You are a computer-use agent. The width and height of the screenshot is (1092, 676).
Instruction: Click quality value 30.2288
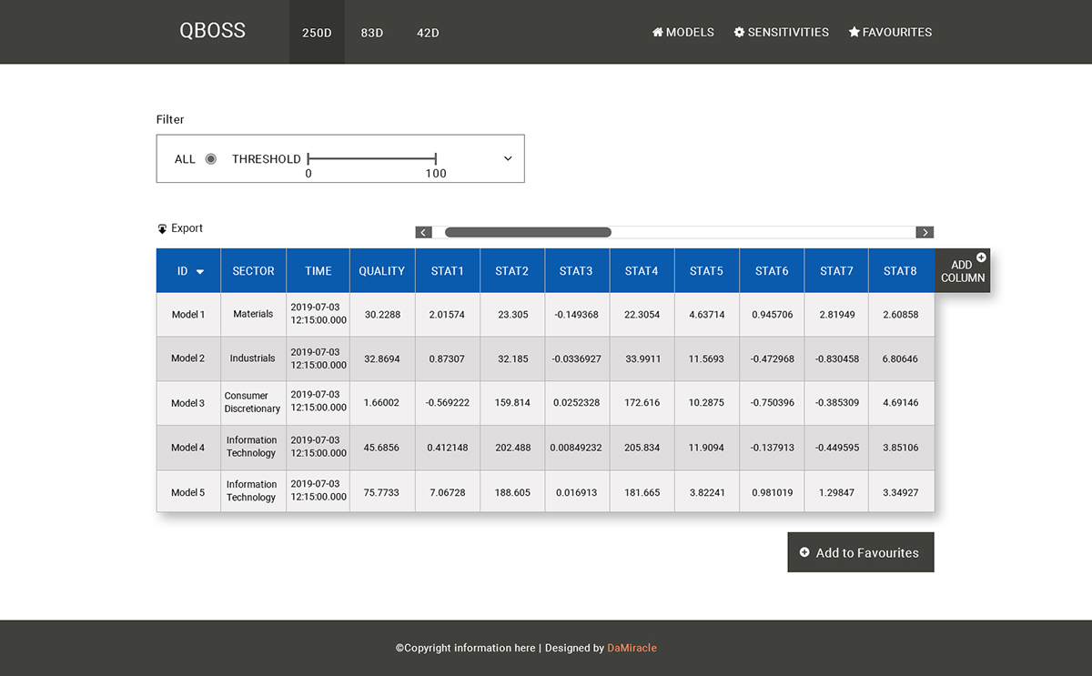382,315
